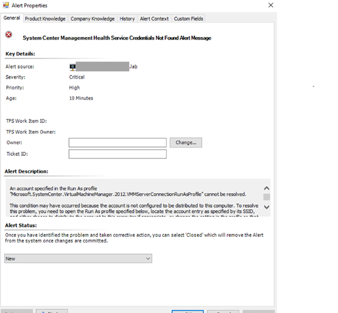This screenshot has width=338, height=313.
Task: Click the partially visible Next button
Action: (x=52, y=311)
